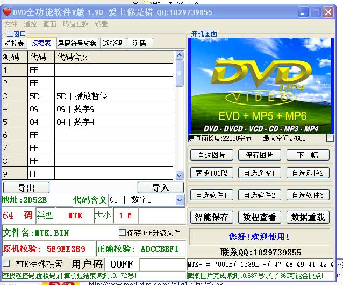
Task: Click the 您好!欢迎使用! welcome message
Action: point(260,237)
